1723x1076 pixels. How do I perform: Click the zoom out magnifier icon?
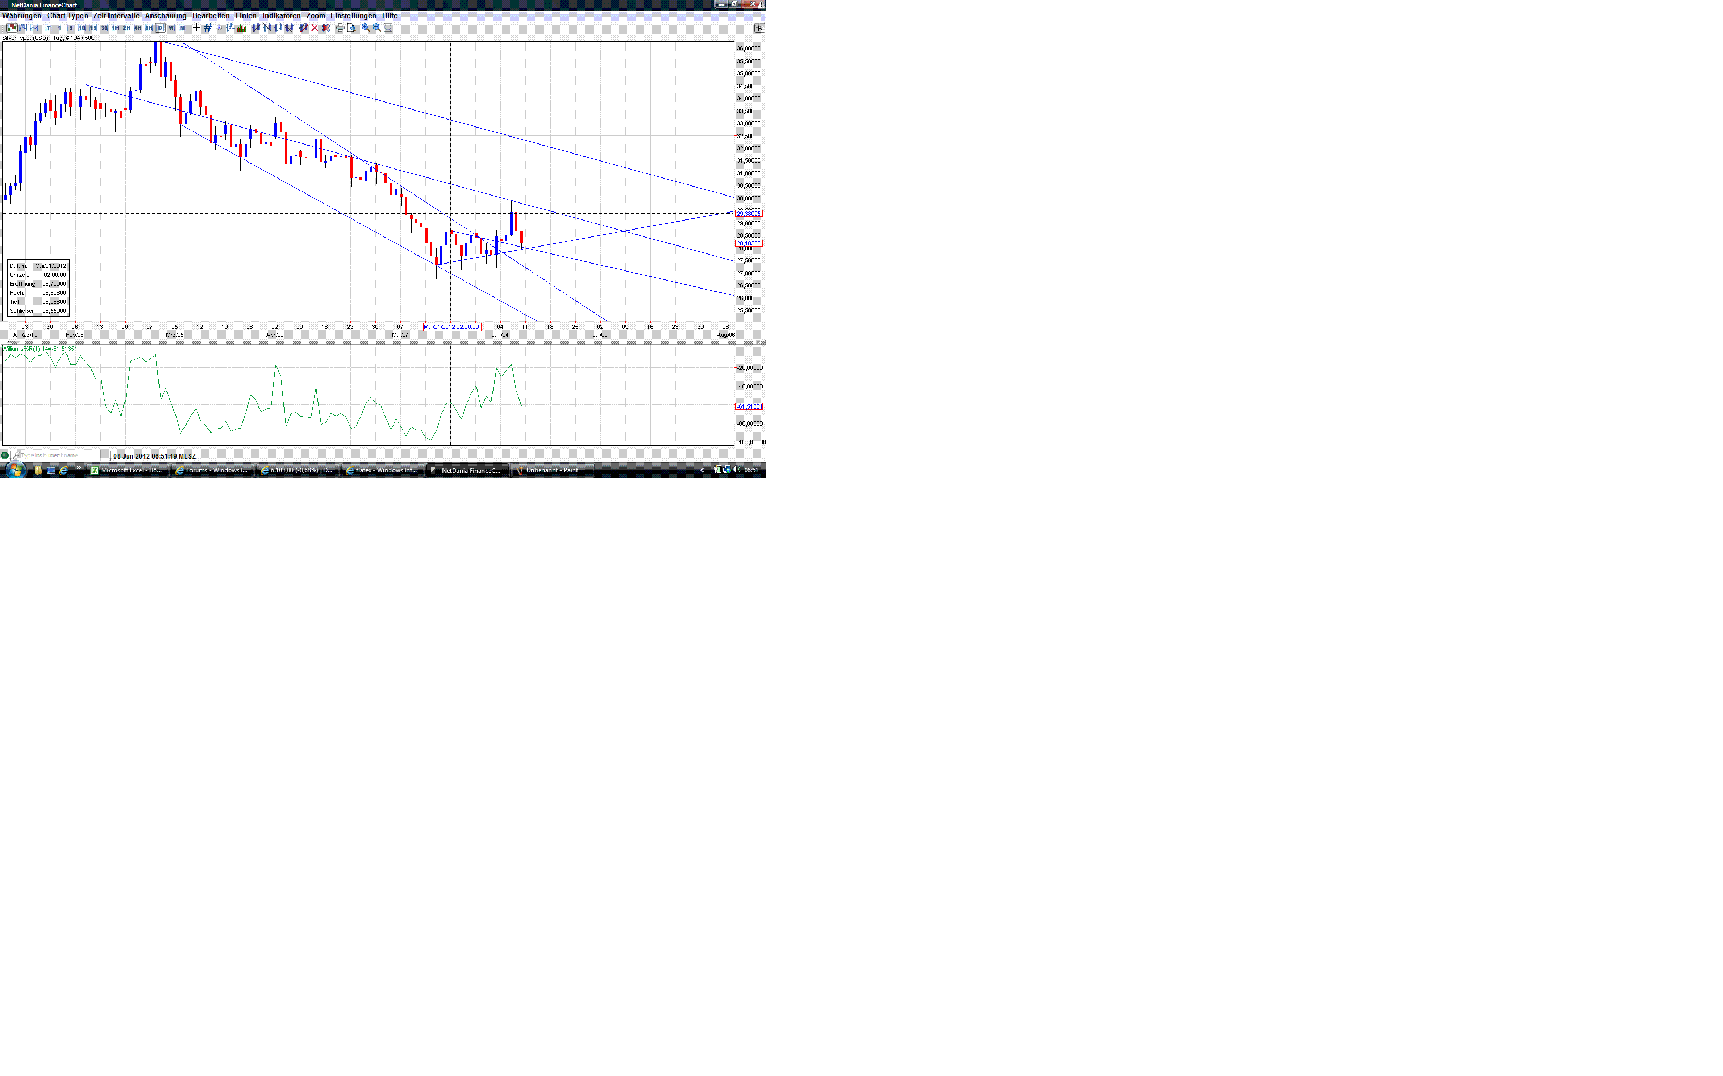[x=378, y=28]
